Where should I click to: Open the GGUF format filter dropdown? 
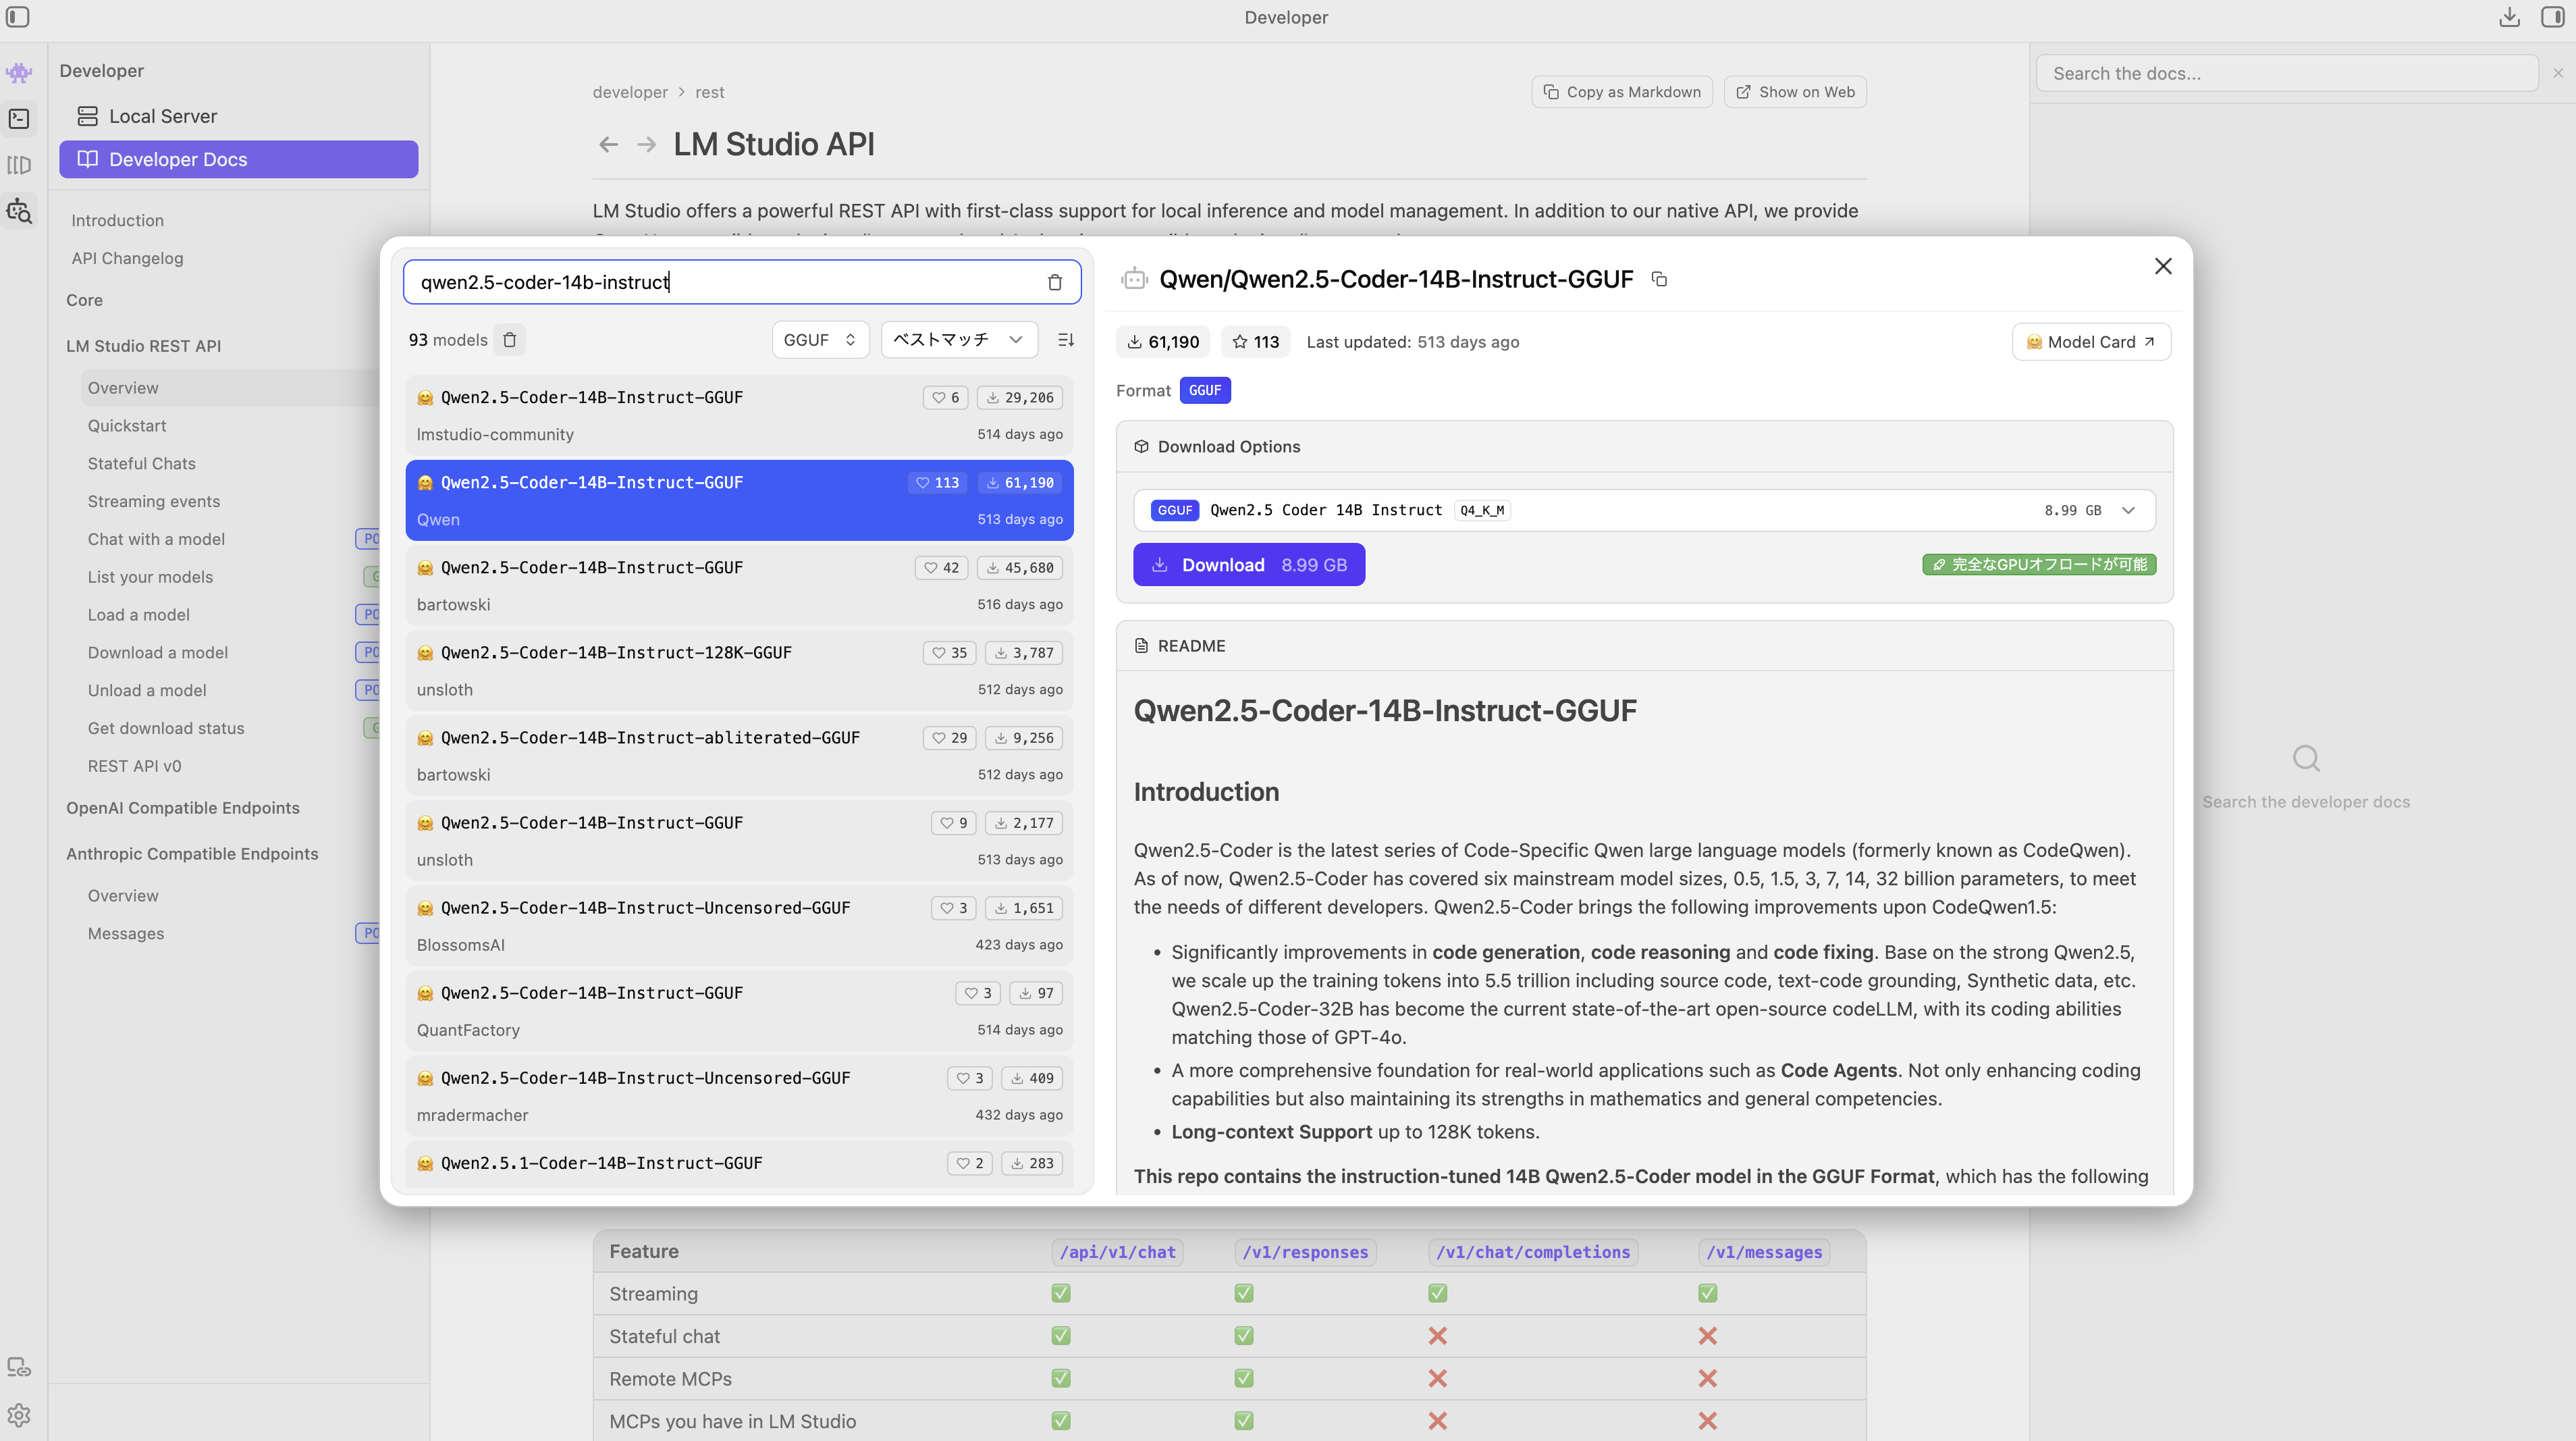point(819,340)
